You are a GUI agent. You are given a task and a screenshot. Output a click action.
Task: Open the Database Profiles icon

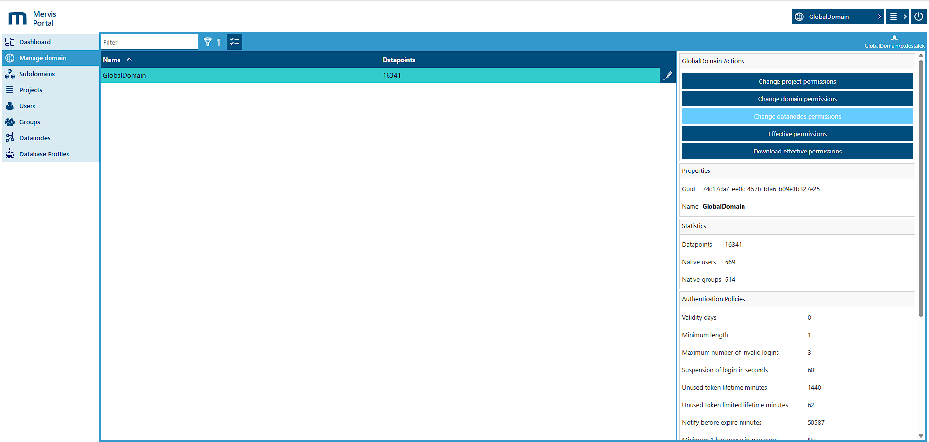click(x=10, y=154)
